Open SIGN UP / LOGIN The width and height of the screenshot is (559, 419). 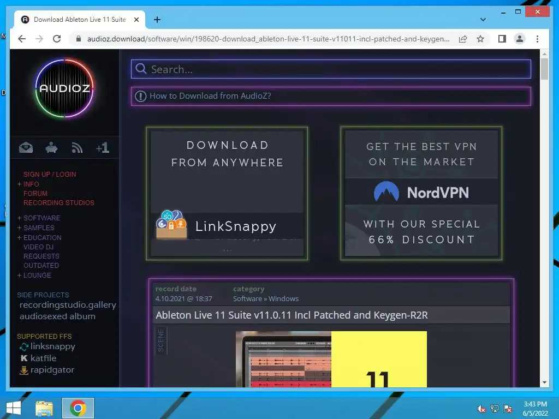point(50,174)
